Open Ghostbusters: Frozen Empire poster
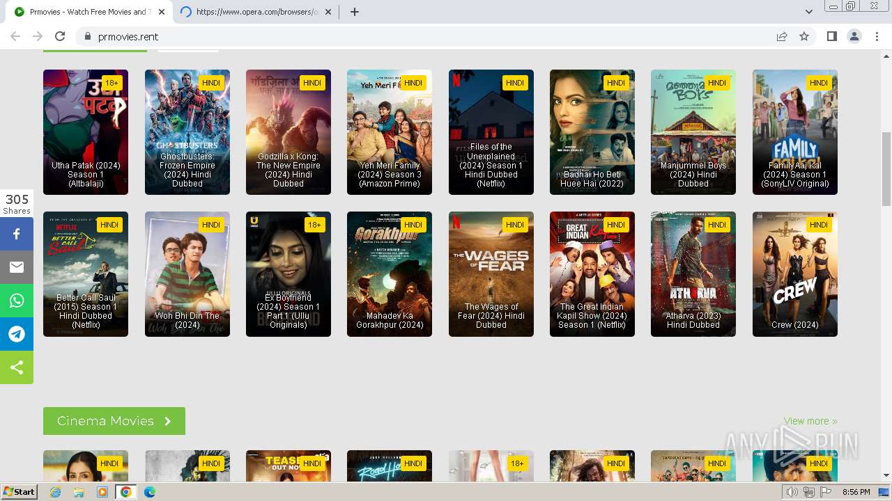 [x=187, y=132]
